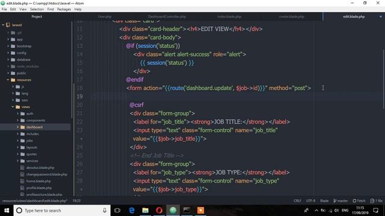Click the home.blade.php file icon
The image size is (385, 216).
(22, 181)
